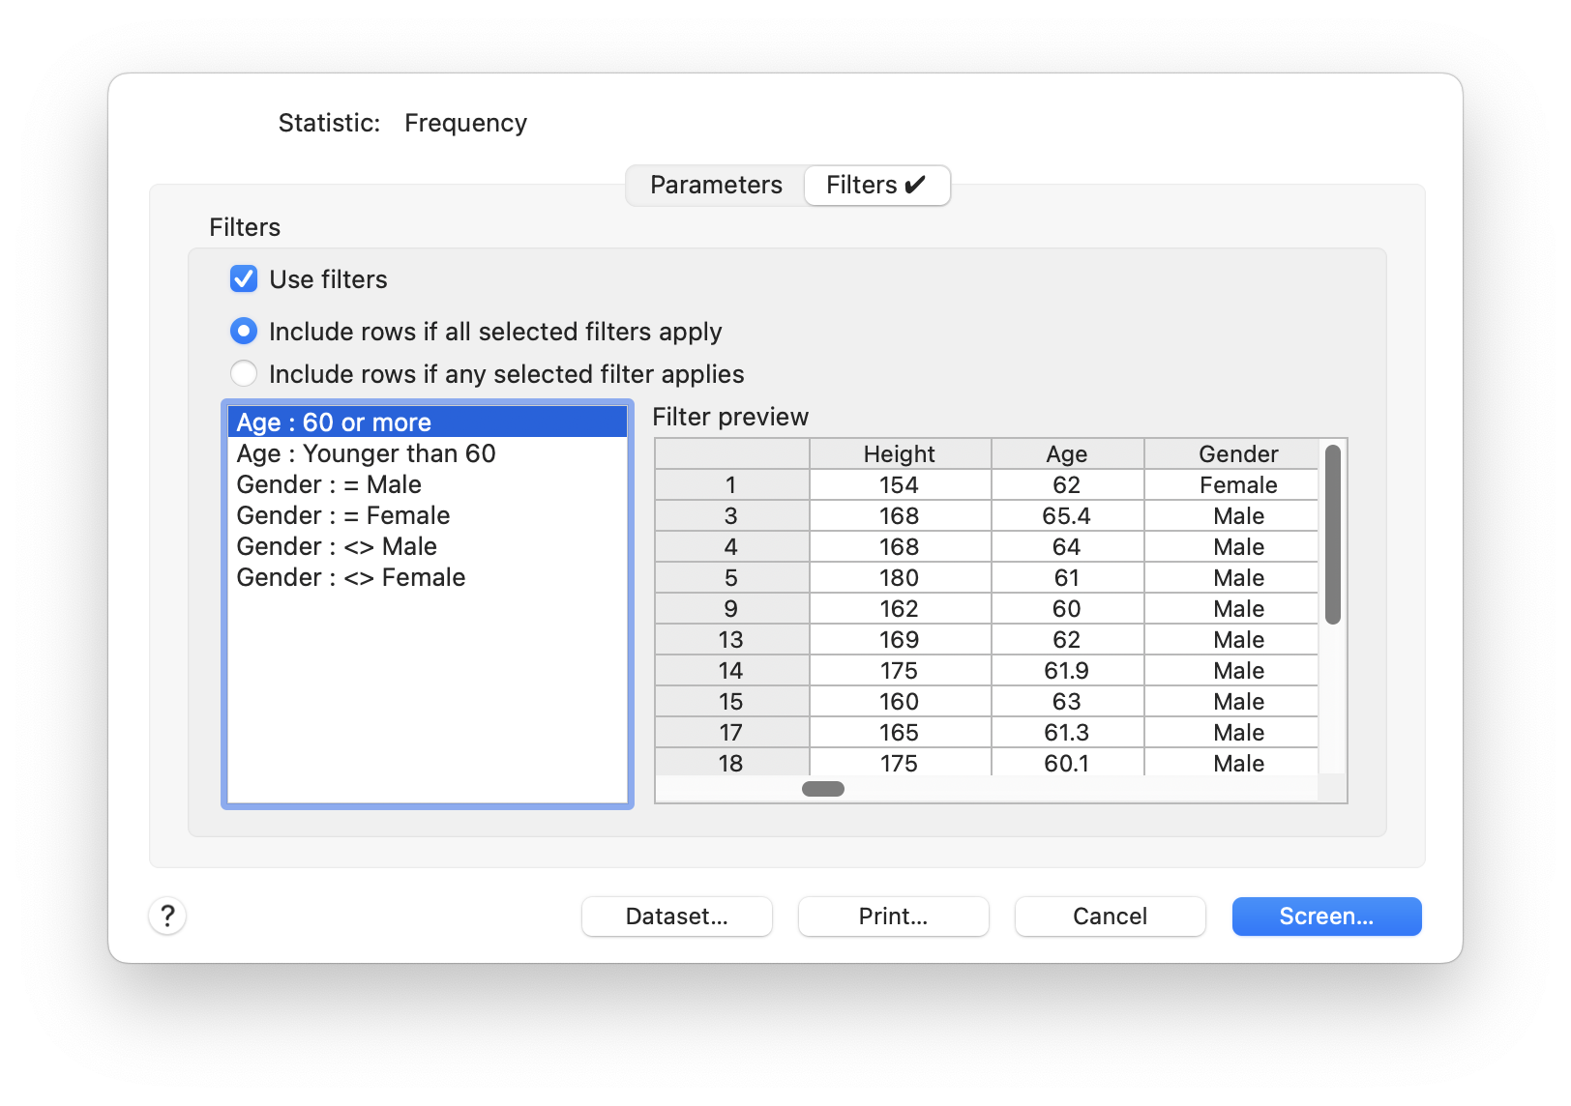The width and height of the screenshot is (1571, 1106).
Task: Select the 'Age : Younger than 60' filter
Action: pos(366,453)
